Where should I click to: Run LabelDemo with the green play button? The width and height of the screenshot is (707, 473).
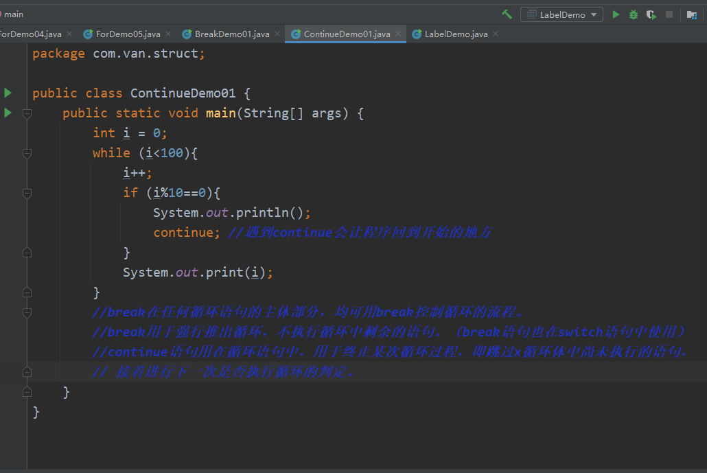616,14
